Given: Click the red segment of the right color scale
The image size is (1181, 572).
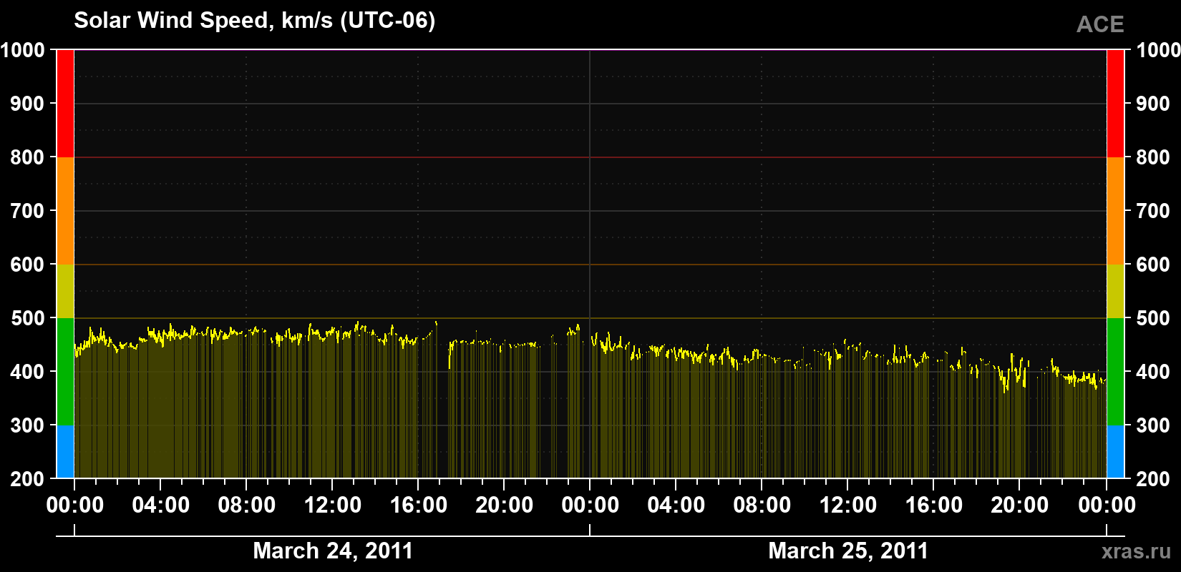Looking at the screenshot, I should [1115, 104].
